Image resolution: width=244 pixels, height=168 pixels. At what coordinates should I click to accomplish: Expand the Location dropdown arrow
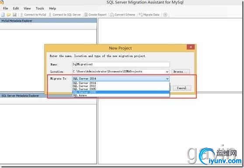167,71
